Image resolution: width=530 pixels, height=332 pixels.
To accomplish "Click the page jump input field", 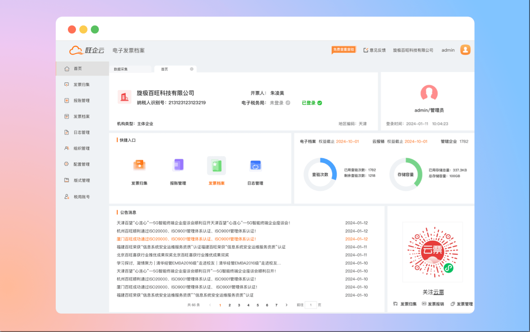I will 311,305.
